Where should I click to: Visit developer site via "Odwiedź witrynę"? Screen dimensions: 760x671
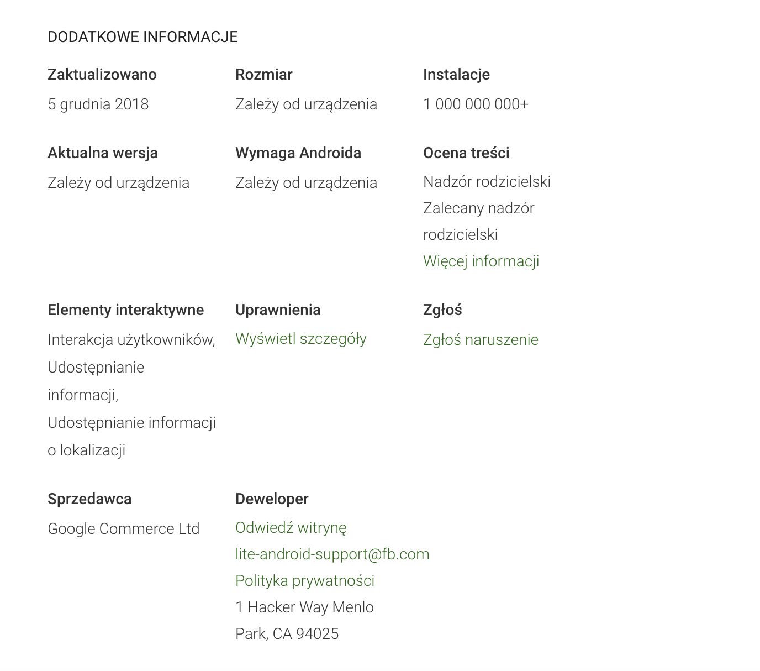291,528
